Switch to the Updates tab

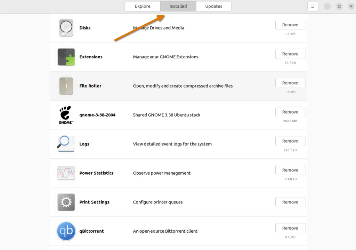[x=213, y=6]
